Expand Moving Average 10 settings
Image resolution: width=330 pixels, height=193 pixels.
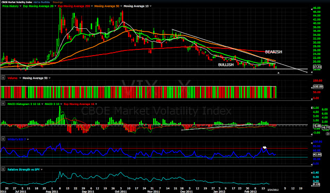150,6
